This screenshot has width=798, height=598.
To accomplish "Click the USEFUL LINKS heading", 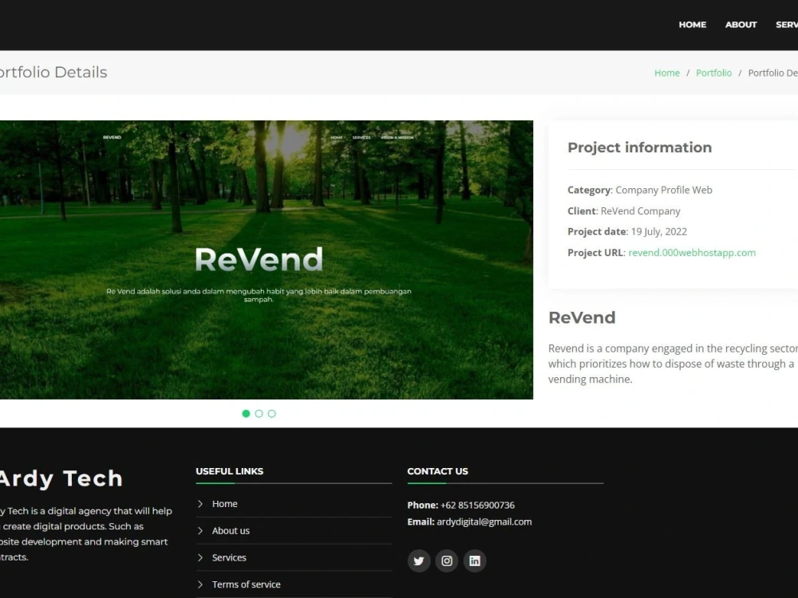I will click(x=230, y=471).
